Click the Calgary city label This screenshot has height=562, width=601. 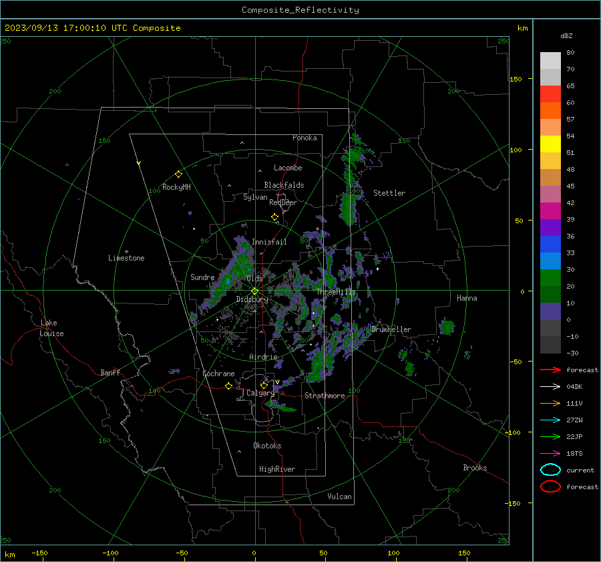pyautogui.click(x=260, y=393)
